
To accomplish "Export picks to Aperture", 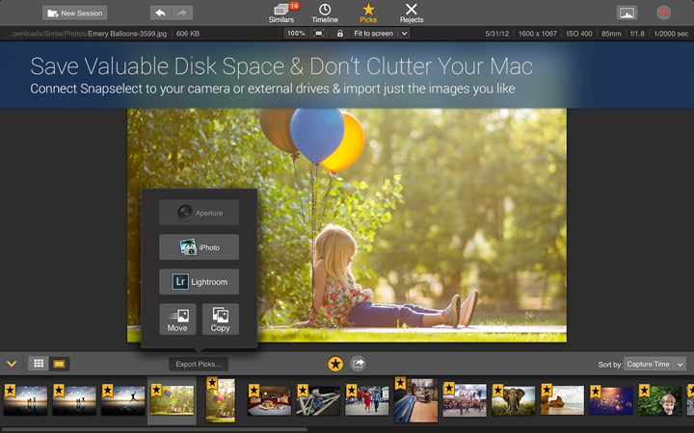I will point(200,213).
